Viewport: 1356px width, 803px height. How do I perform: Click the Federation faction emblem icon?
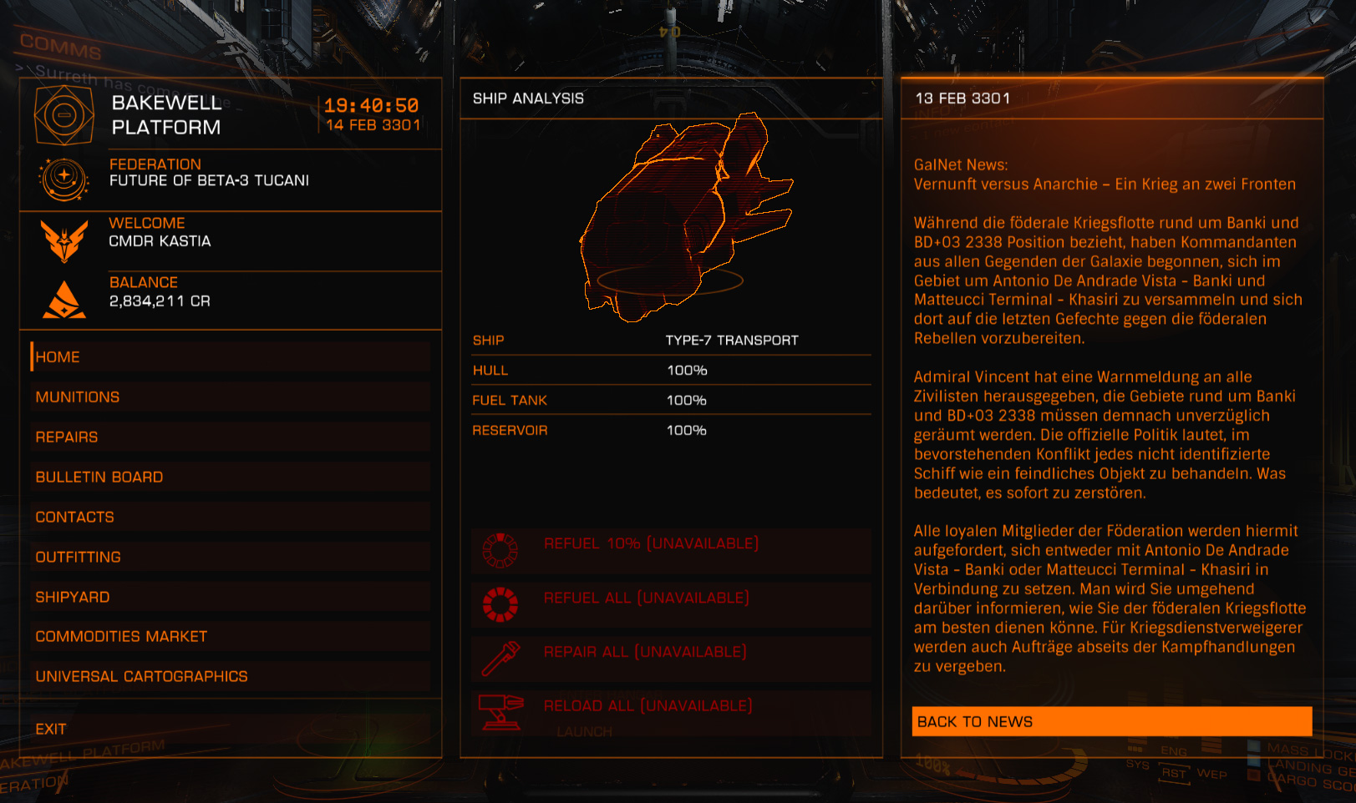pos(63,179)
